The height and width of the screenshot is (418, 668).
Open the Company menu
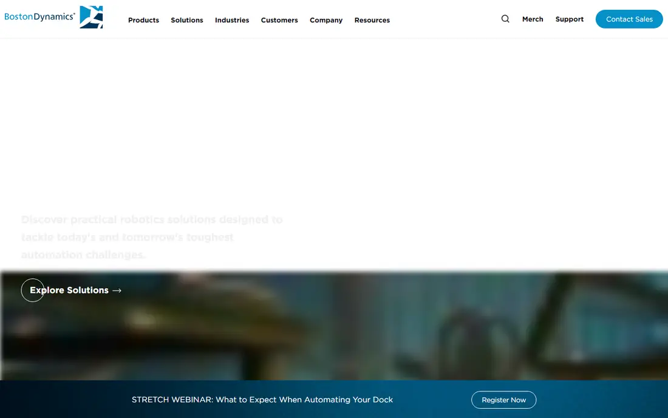click(326, 20)
